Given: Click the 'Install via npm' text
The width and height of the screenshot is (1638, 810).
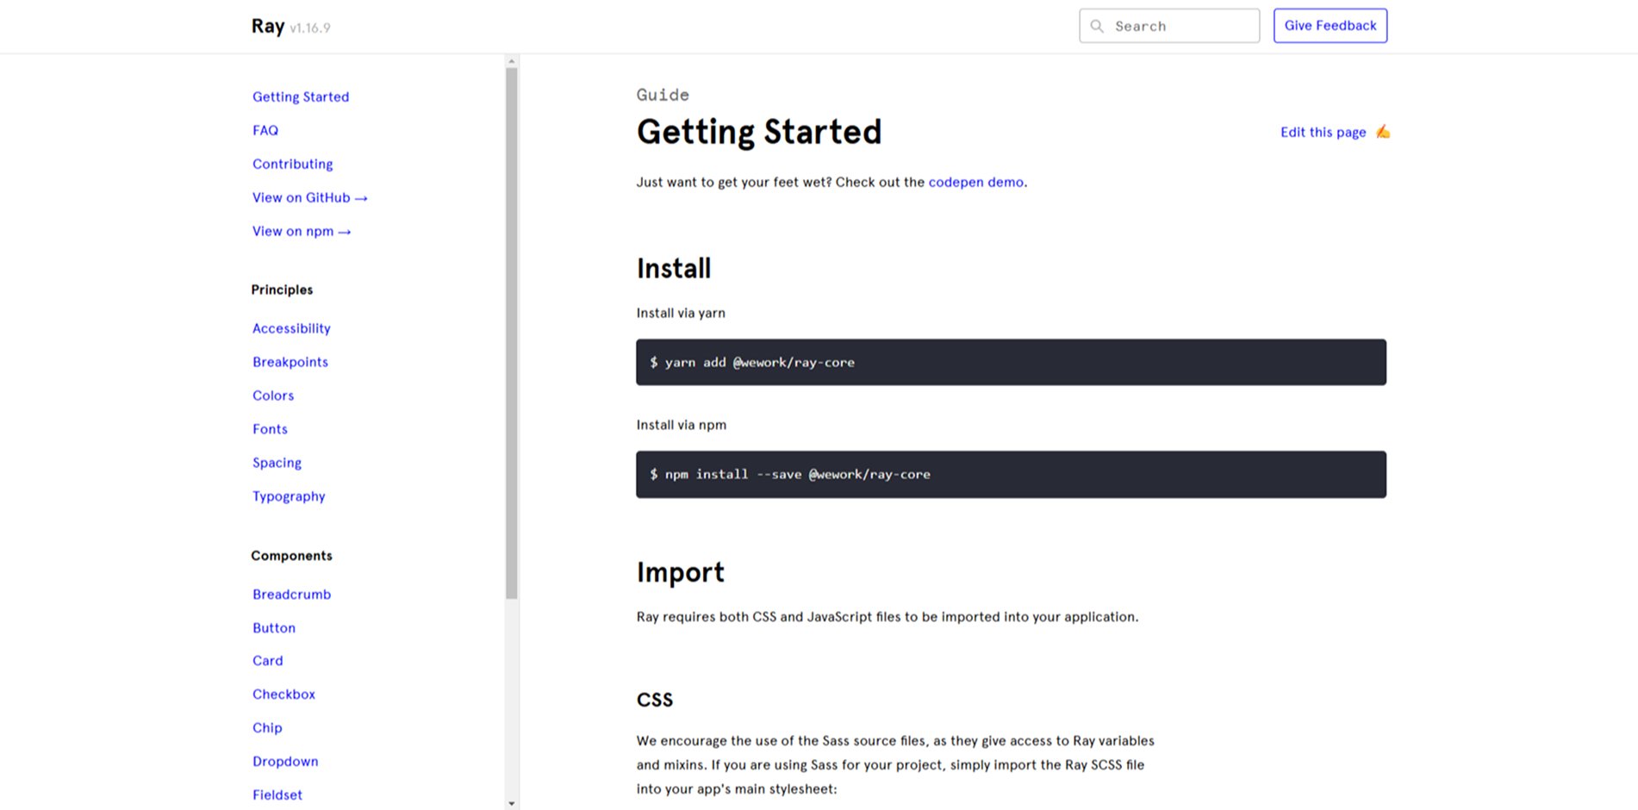Looking at the screenshot, I should pyautogui.click(x=682, y=425).
